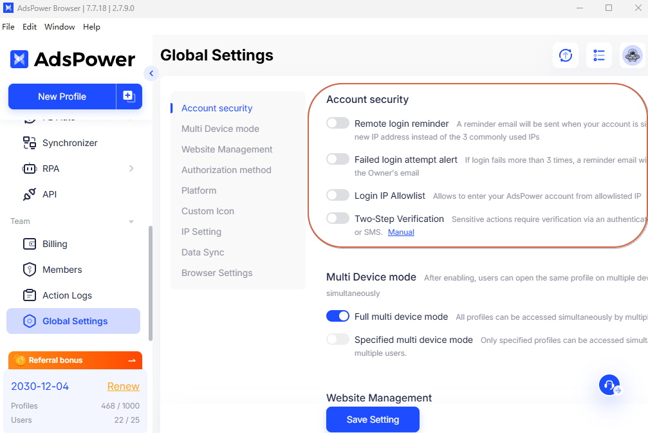
Task: Click the Synchronizer icon in sidebar
Action: [x=30, y=143]
